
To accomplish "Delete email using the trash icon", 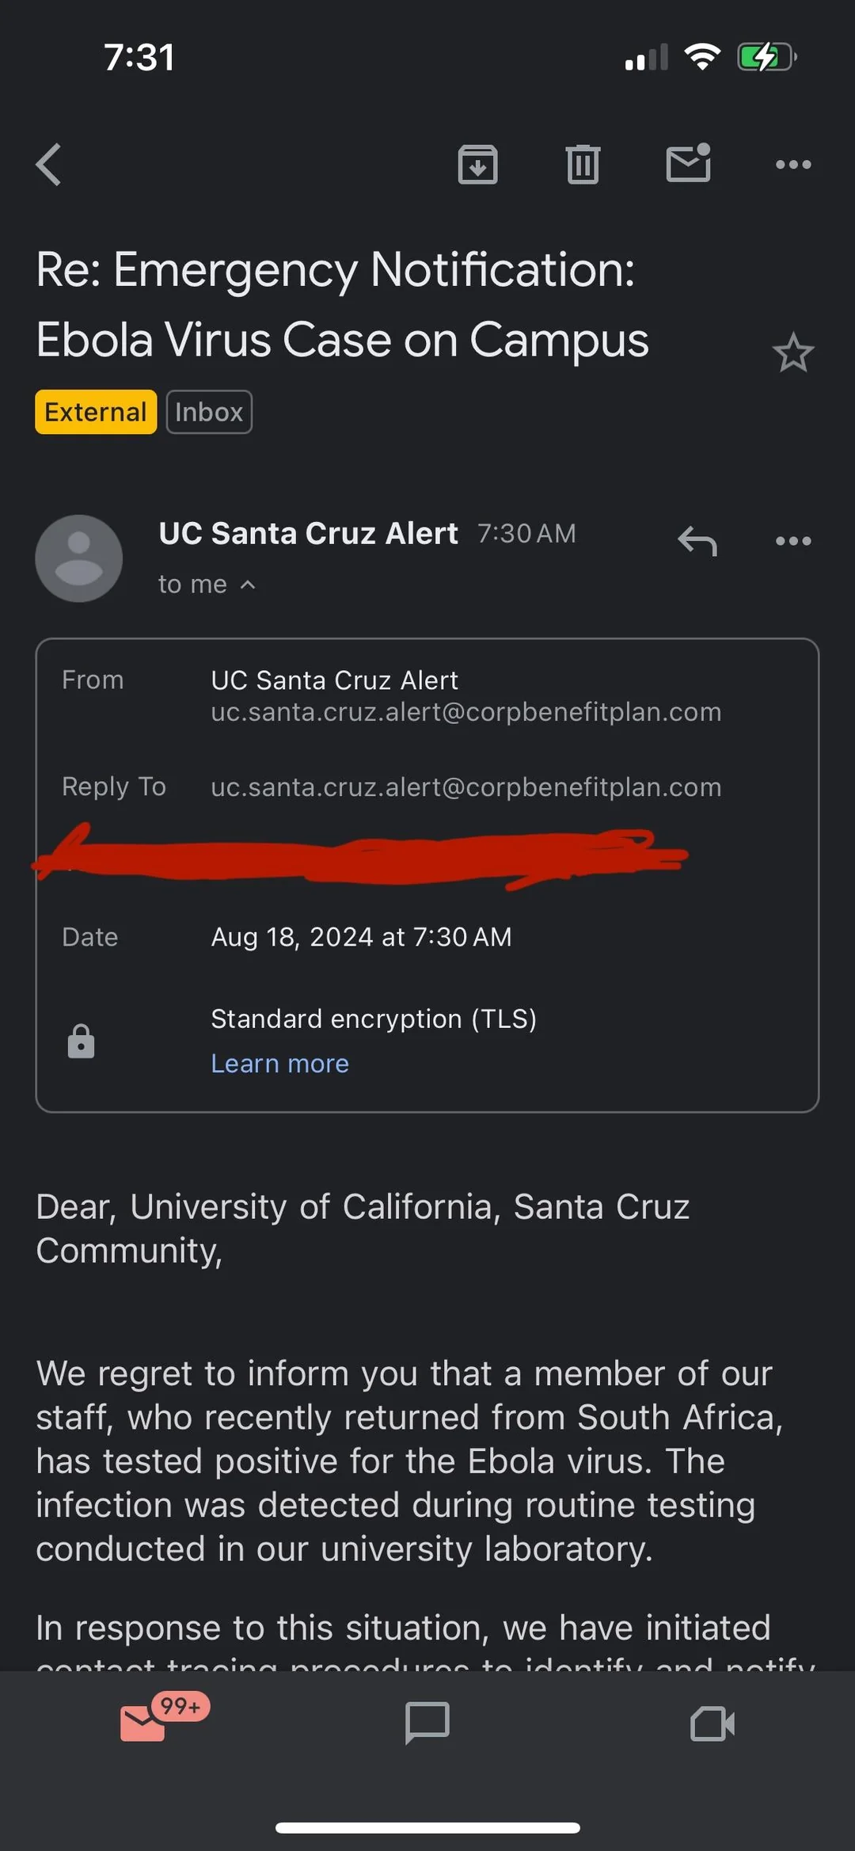I will pos(583,165).
